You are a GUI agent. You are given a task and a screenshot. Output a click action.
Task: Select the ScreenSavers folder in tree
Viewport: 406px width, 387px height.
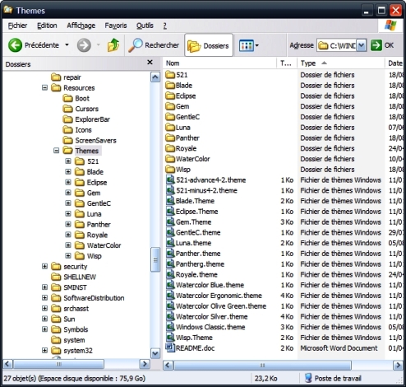point(90,140)
